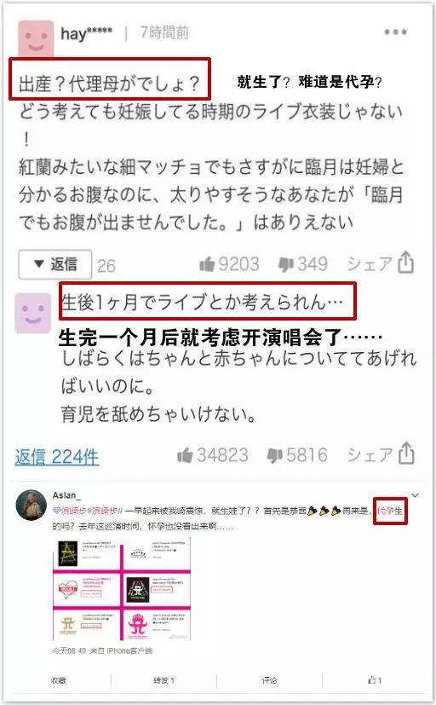
Task: Click the 收藏 tab under the Weibo post
Action: 59,680
